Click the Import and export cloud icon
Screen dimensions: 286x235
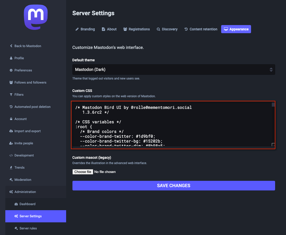[x=11, y=131]
